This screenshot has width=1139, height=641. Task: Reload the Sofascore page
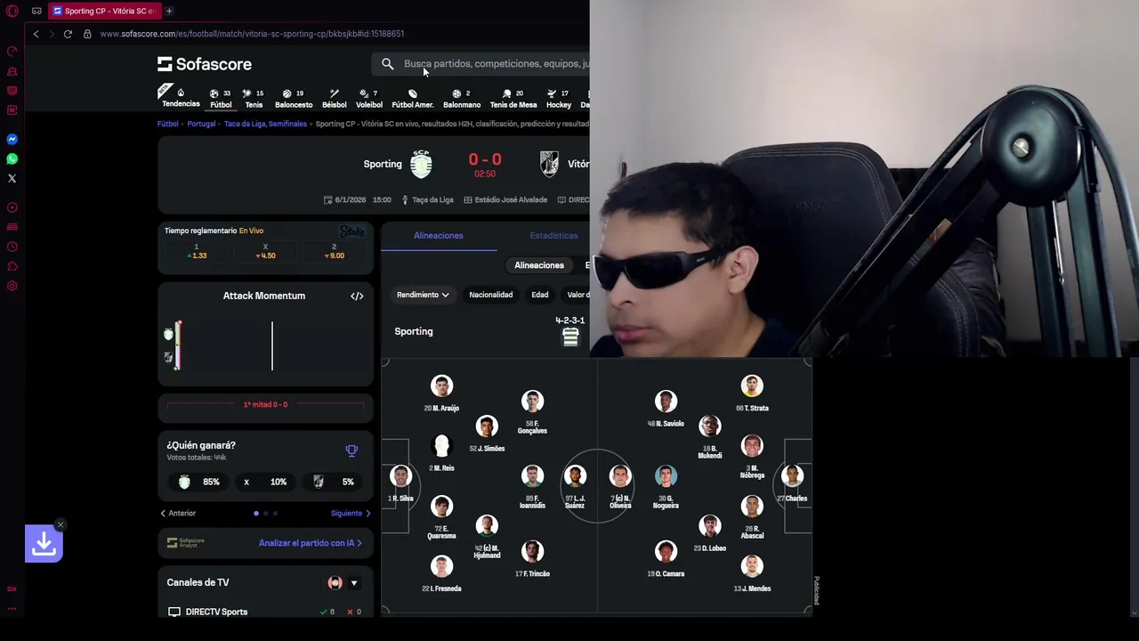[68, 34]
